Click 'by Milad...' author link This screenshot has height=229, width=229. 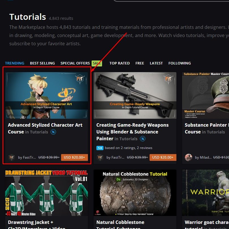(203, 157)
